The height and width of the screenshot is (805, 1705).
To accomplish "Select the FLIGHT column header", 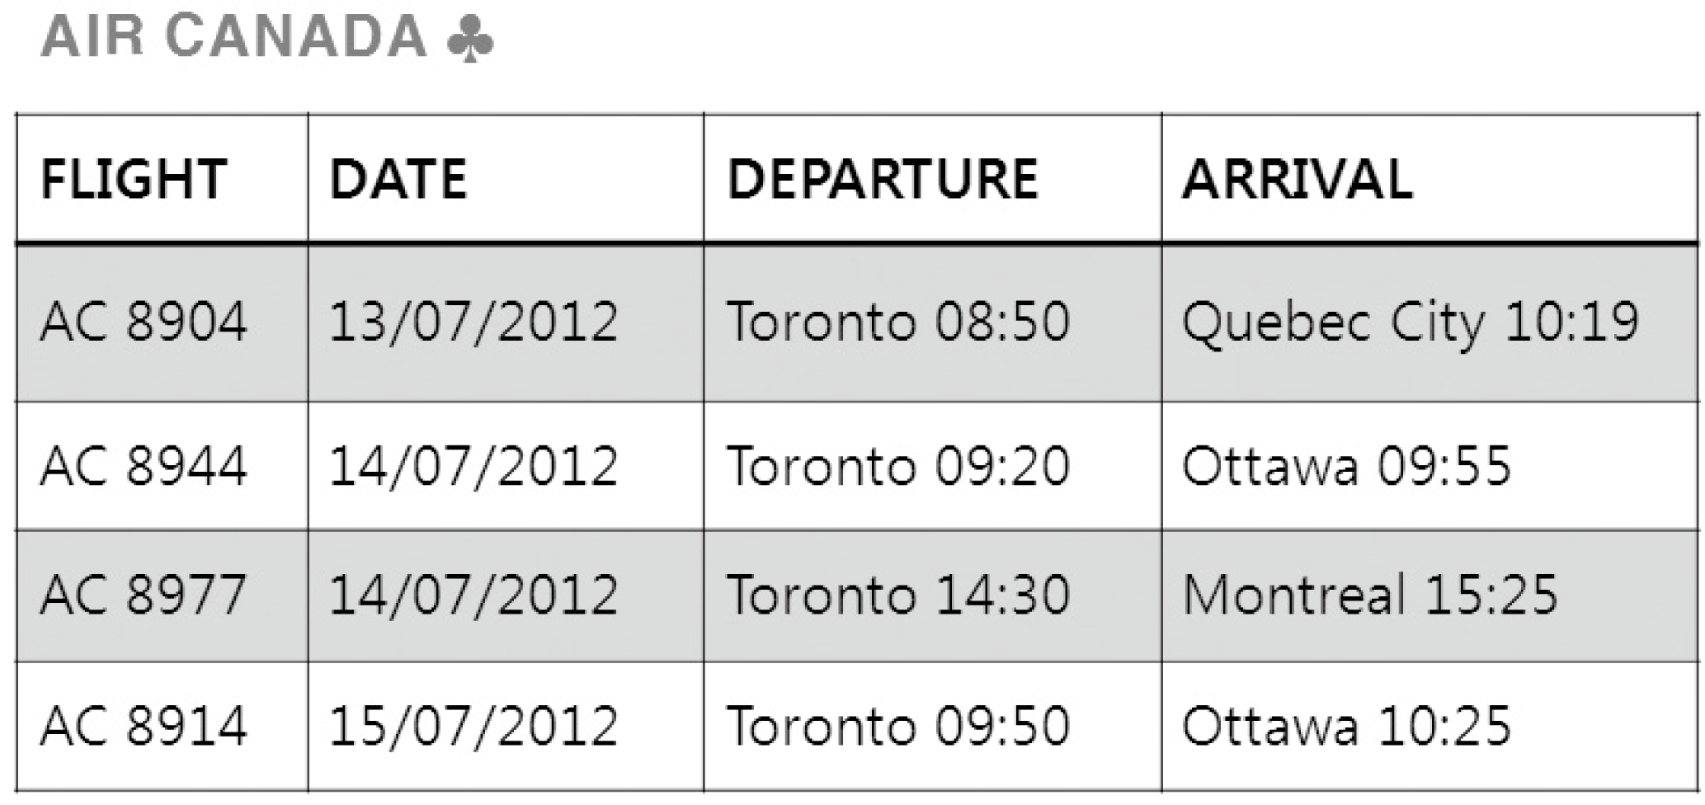I will coord(134,179).
